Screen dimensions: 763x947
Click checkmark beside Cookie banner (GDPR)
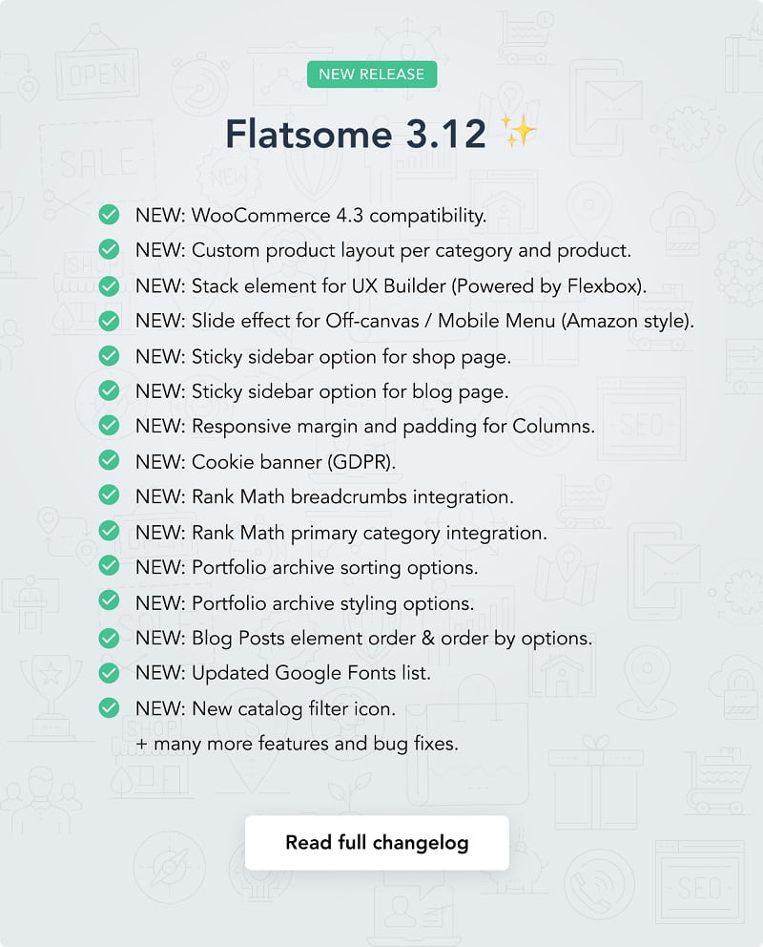pos(109,461)
